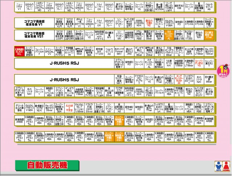
Task: Open the コマコマ倶楽部 坂本冬美 VS1 banner
Action: [34, 35]
